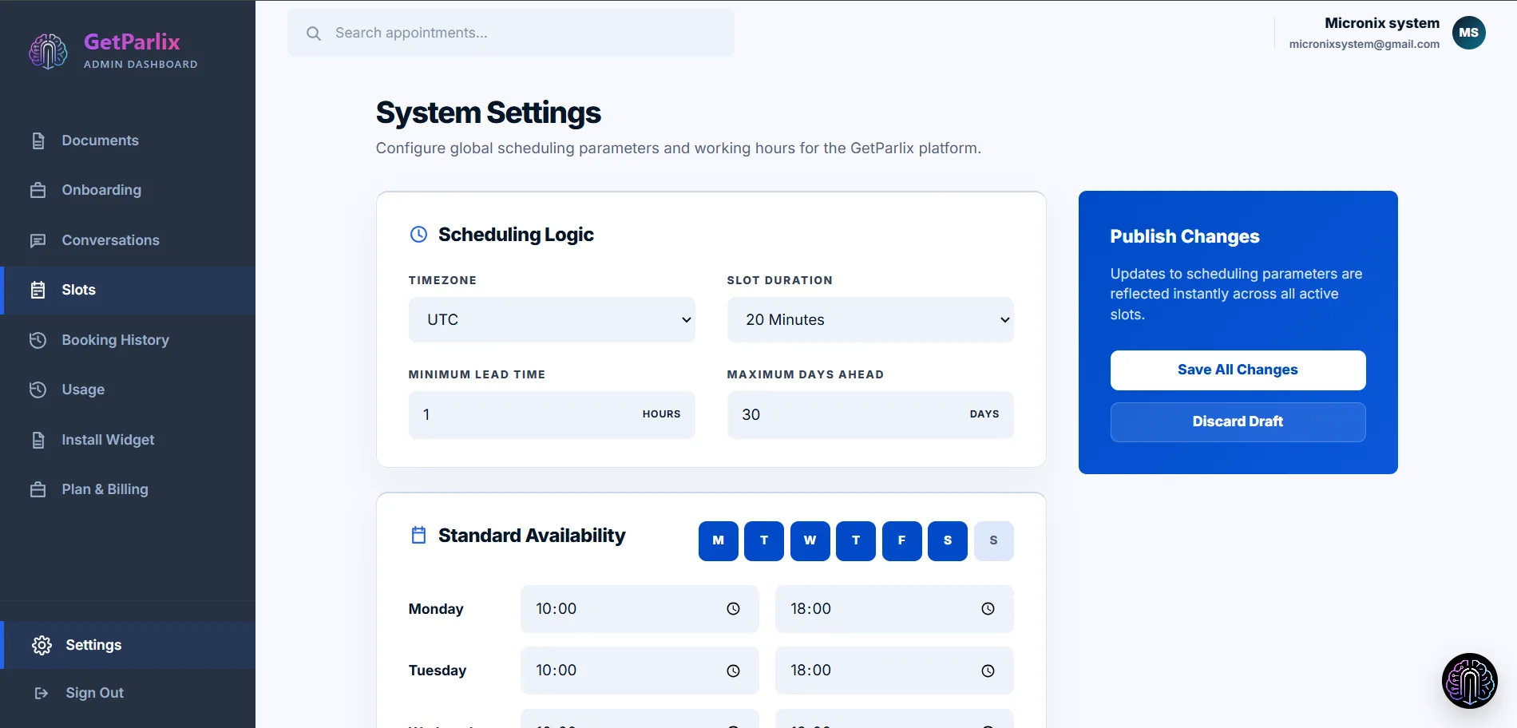Select Settings in the sidebar

coord(128,645)
